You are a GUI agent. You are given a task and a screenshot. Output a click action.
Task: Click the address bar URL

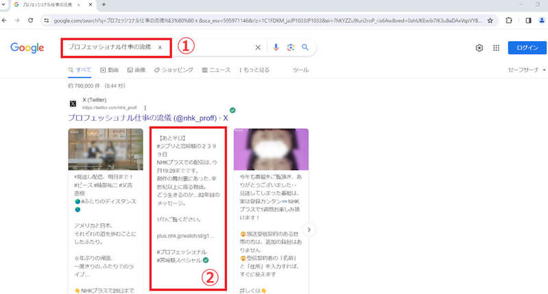point(267,21)
